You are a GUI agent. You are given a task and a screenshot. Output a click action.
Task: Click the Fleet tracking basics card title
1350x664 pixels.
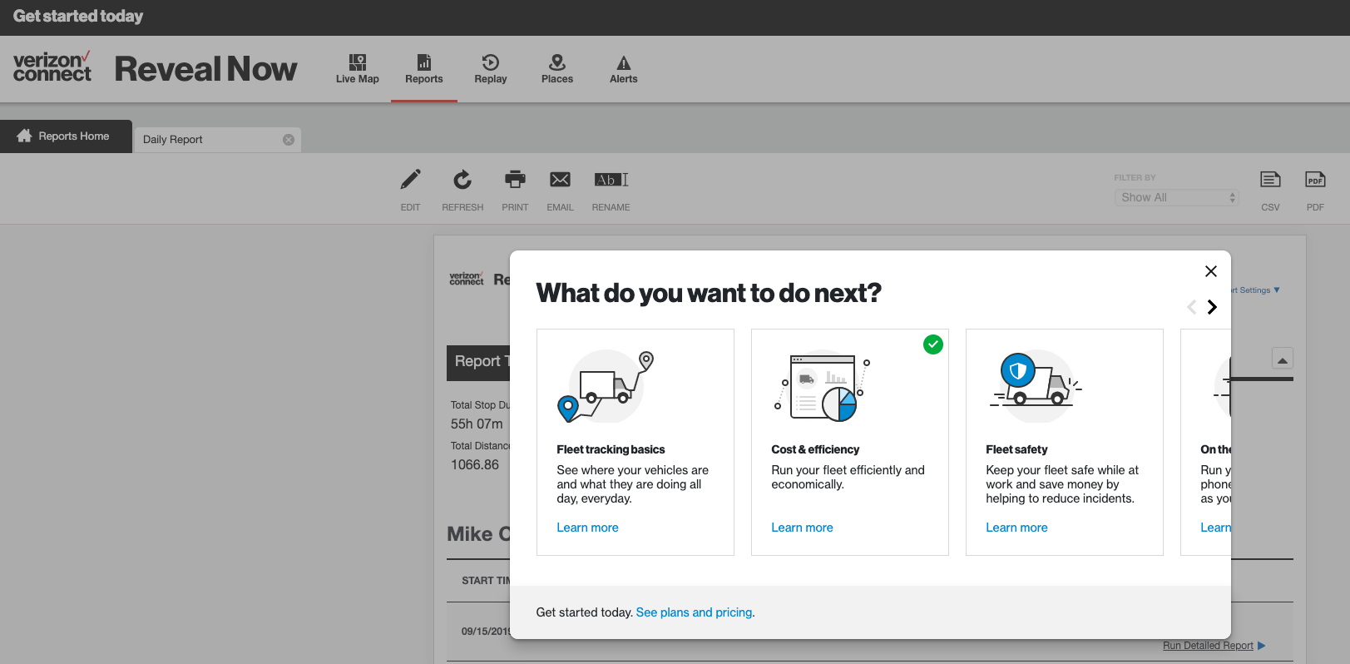click(x=611, y=449)
